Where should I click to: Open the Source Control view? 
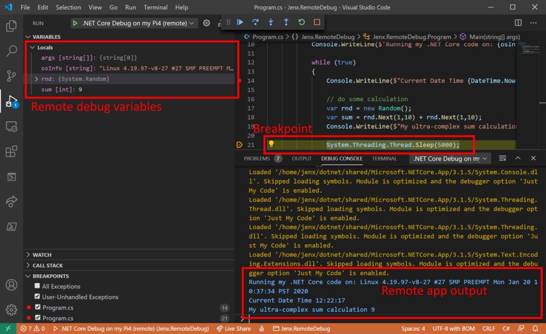coord(11,76)
